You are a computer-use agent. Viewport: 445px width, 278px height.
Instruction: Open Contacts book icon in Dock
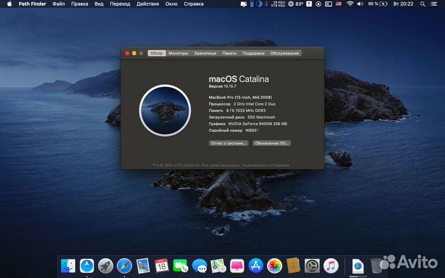(293, 266)
